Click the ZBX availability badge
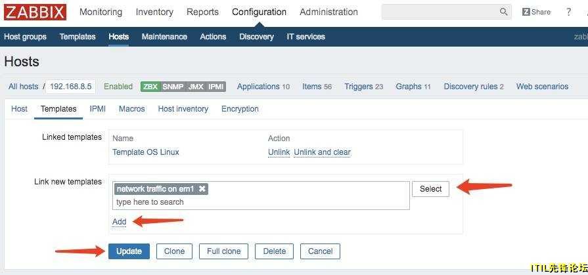The image size is (588, 275). [x=150, y=87]
